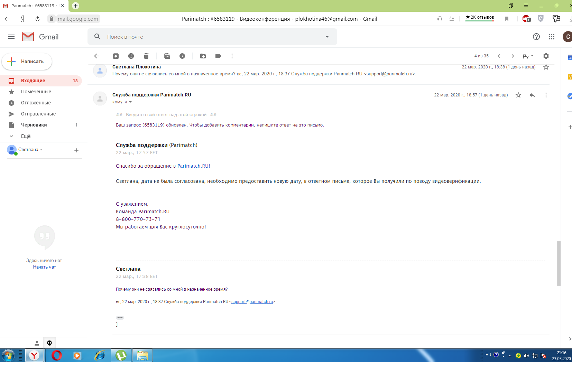
Task: Reply to Parimatch support message
Action: [x=532, y=95]
